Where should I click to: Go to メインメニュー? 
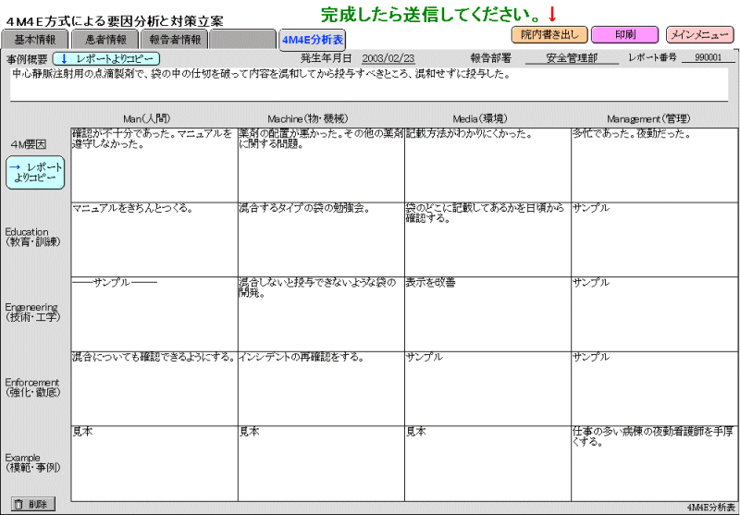click(x=700, y=35)
